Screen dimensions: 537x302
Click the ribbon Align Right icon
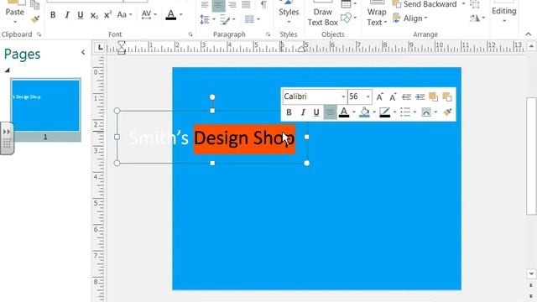tap(232, 5)
